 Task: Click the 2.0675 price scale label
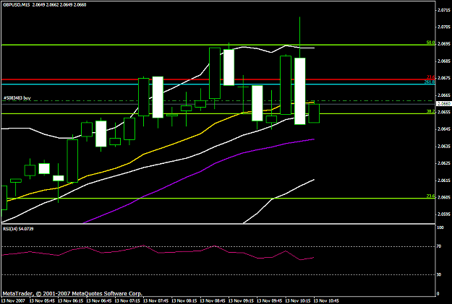click(443, 78)
